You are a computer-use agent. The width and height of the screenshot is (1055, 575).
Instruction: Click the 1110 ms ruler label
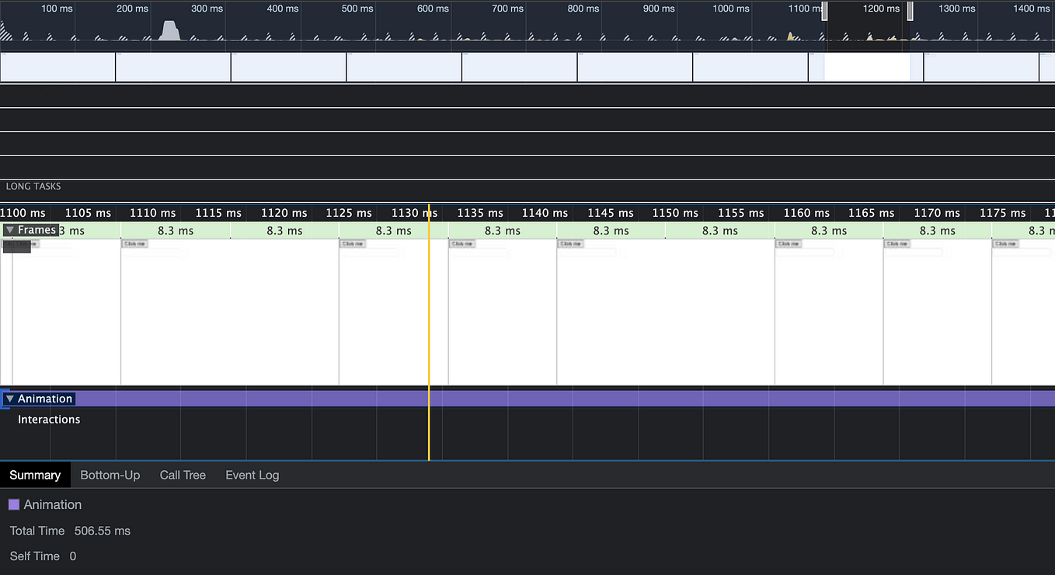(153, 213)
